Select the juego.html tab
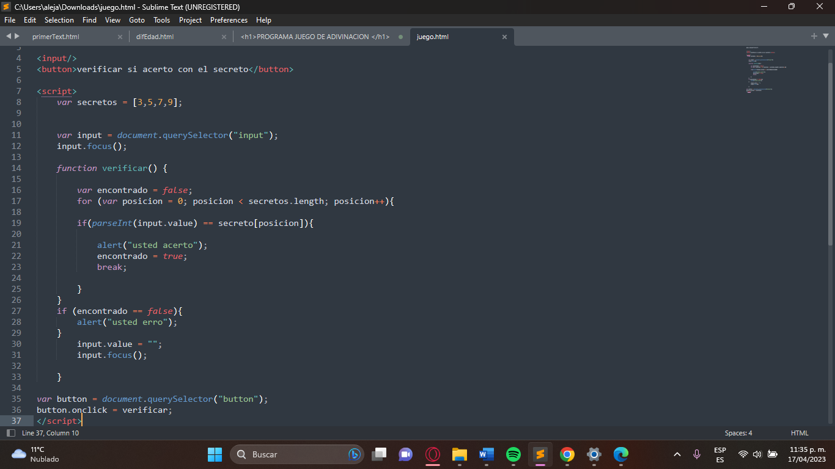The width and height of the screenshot is (835, 469). coord(433,37)
